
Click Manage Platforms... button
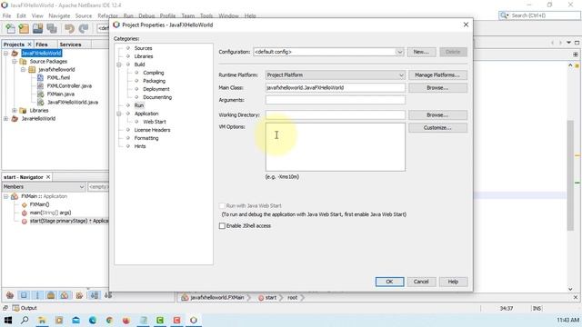pyautogui.click(x=437, y=74)
